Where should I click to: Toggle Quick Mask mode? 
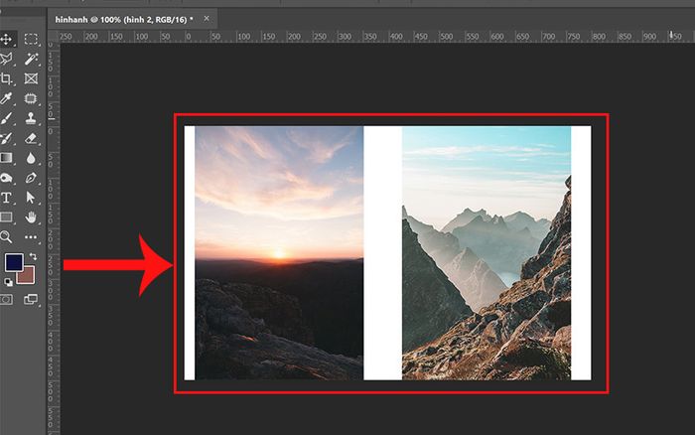(x=8, y=299)
